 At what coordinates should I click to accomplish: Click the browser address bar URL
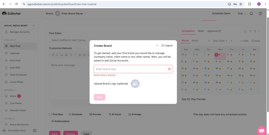click(62, 4)
